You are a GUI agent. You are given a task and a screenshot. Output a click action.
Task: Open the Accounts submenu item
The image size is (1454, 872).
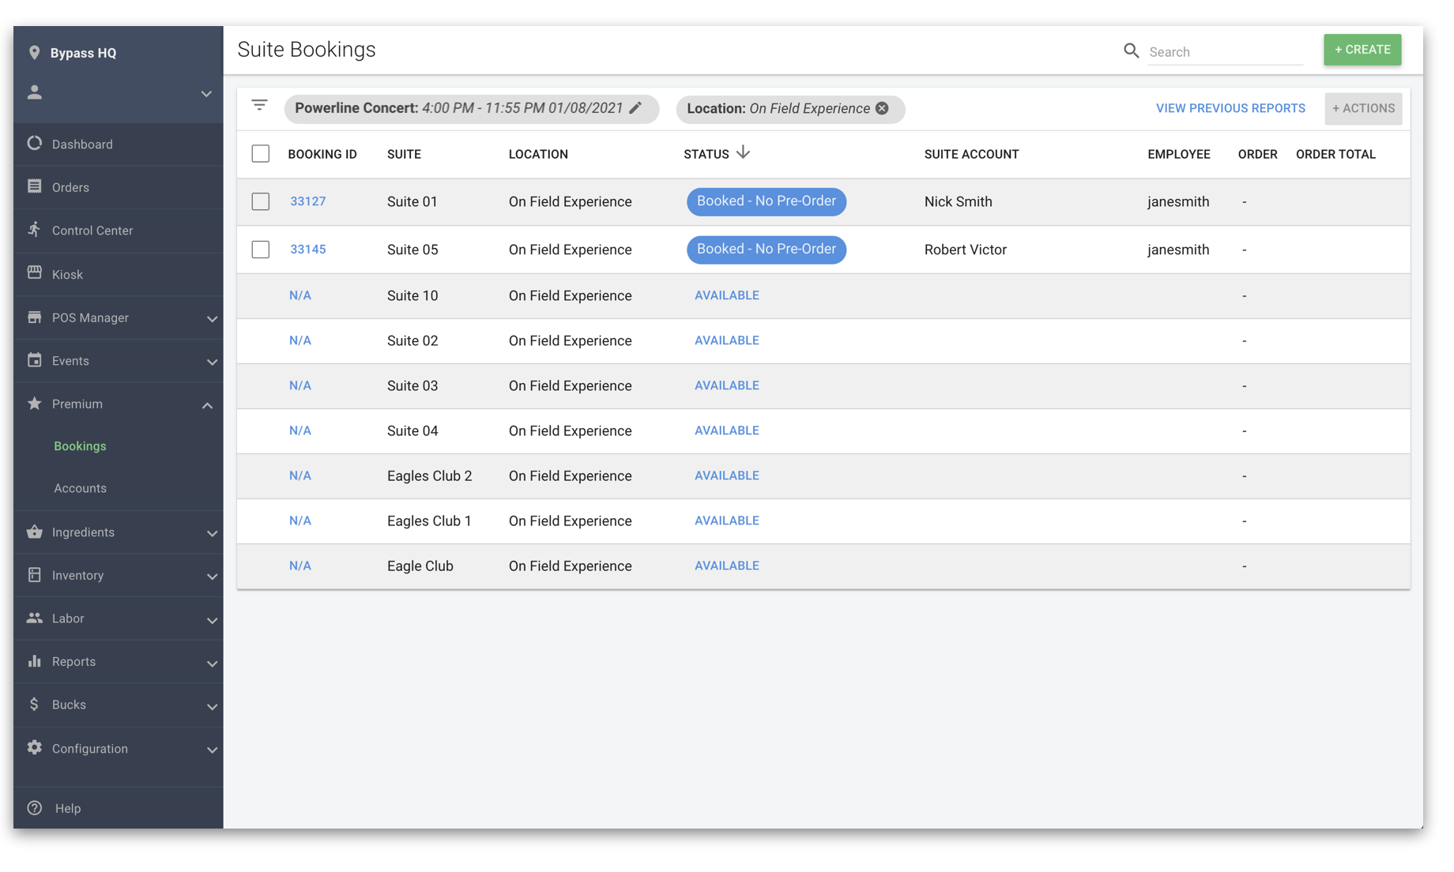80,488
